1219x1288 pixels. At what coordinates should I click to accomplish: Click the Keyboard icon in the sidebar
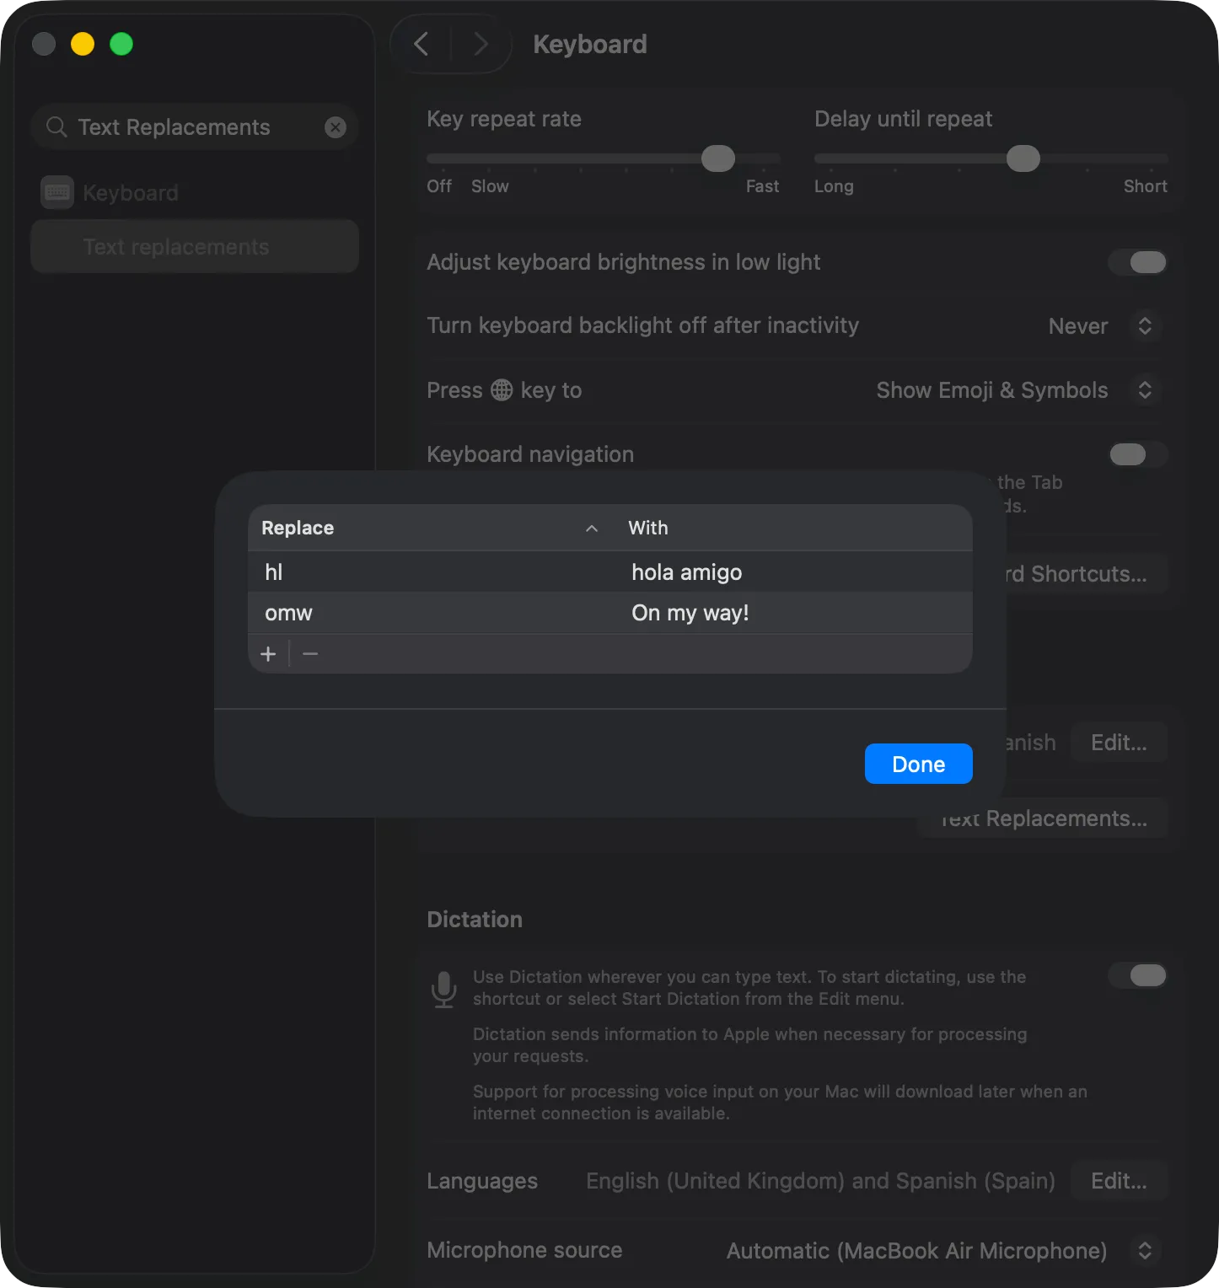click(x=57, y=193)
